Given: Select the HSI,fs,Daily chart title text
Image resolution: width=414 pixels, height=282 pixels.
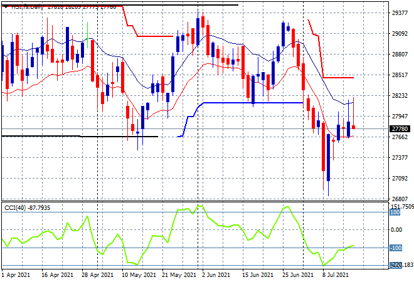Looking at the screenshot, I should click(x=28, y=7).
